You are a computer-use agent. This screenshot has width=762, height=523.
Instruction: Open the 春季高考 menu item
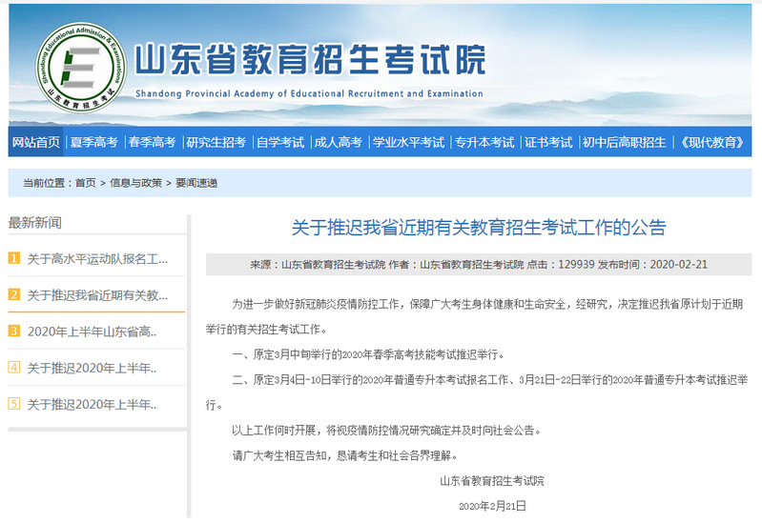coord(152,142)
